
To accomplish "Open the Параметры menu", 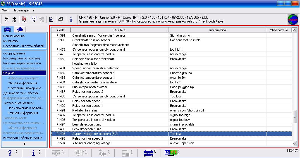I will [x=21, y=10].
